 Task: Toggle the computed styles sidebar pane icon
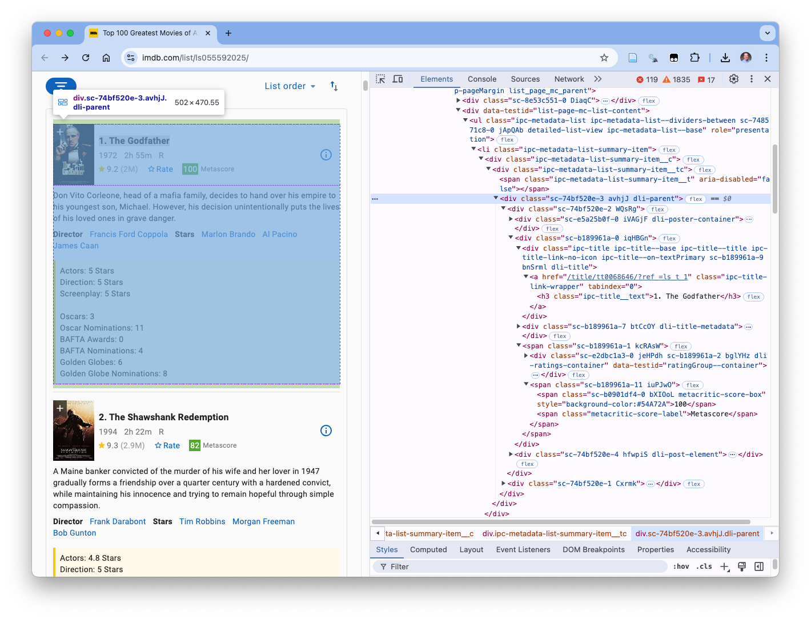[x=759, y=567]
